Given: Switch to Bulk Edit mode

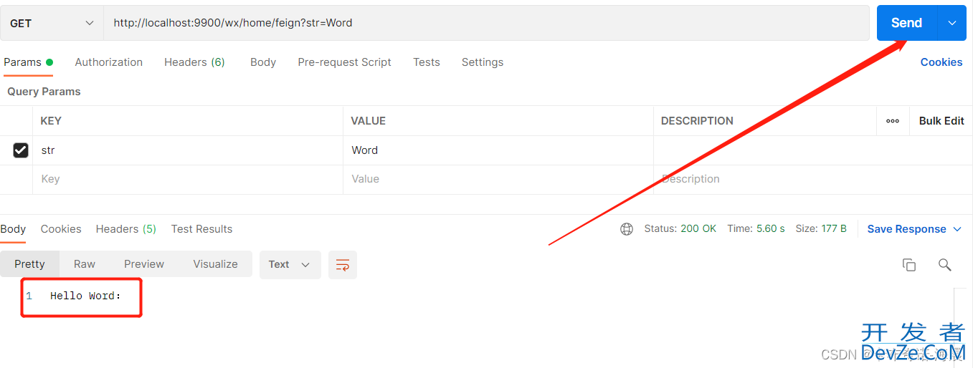Looking at the screenshot, I should (x=941, y=121).
